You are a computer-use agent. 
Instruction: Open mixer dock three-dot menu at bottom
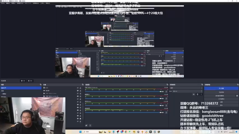pyautogui.click(x=90, y=125)
